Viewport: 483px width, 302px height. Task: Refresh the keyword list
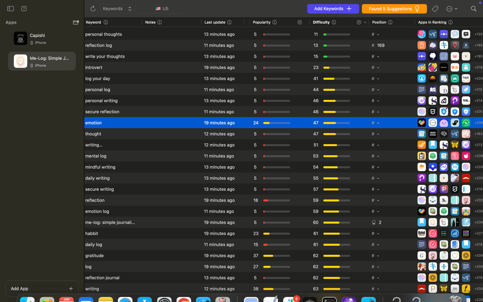click(x=92, y=9)
